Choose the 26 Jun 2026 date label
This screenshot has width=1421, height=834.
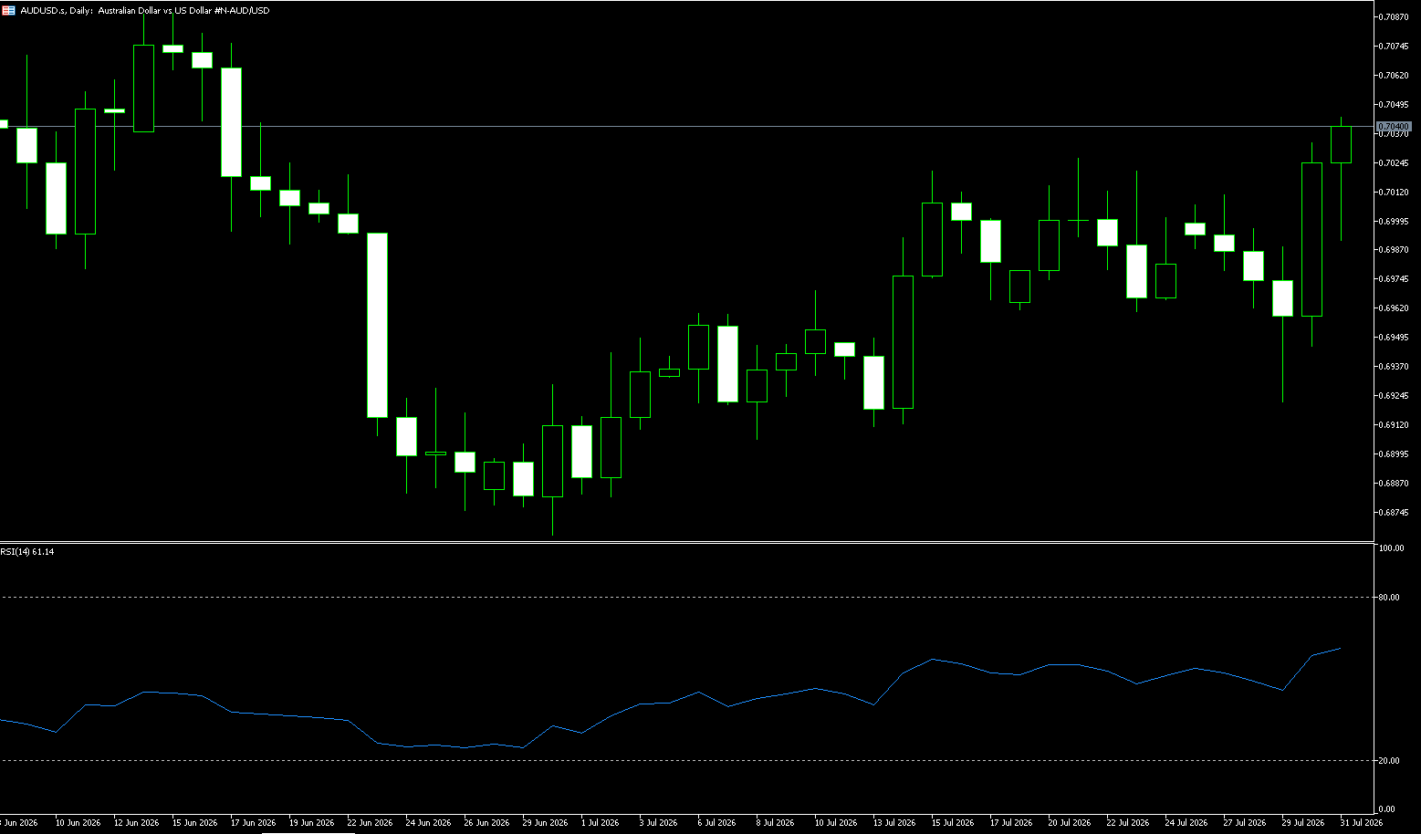coord(487,823)
